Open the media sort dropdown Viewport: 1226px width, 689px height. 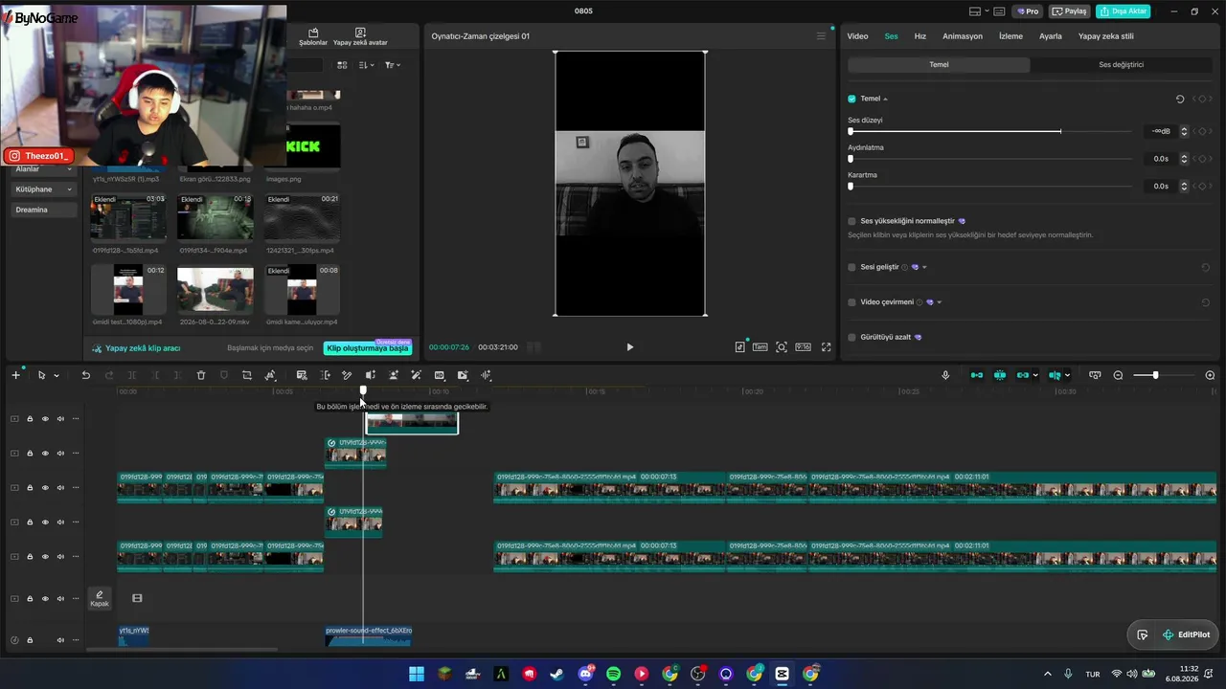[367, 65]
